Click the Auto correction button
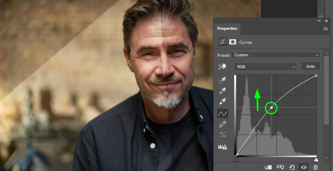 310,67
